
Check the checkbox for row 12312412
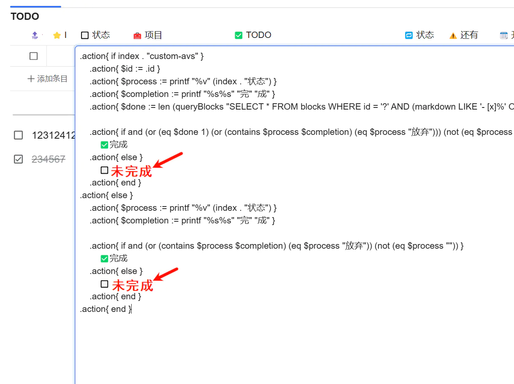[18, 135]
